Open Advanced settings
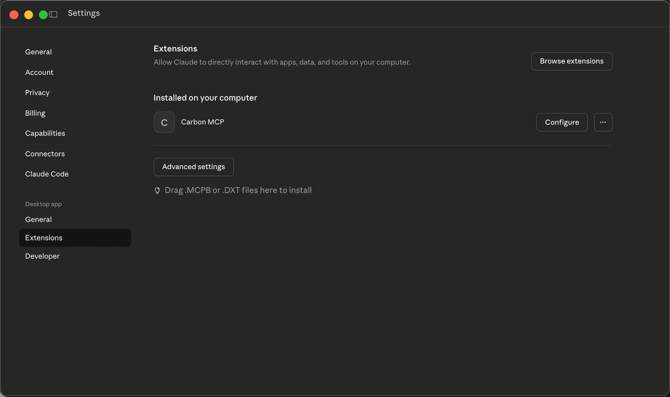This screenshot has width=670, height=397. coord(193,167)
